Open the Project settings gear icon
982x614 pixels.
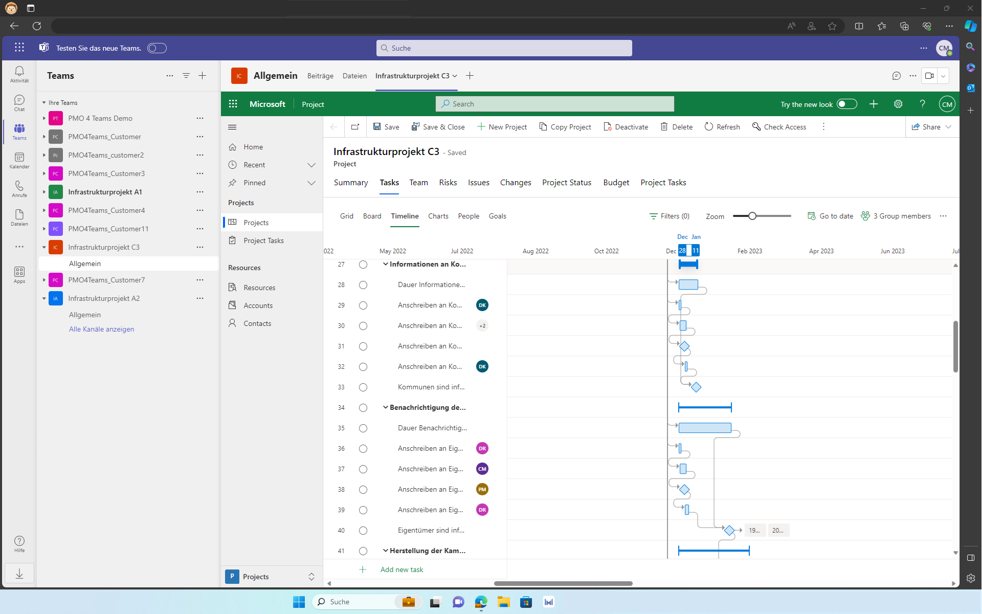[x=898, y=104]
